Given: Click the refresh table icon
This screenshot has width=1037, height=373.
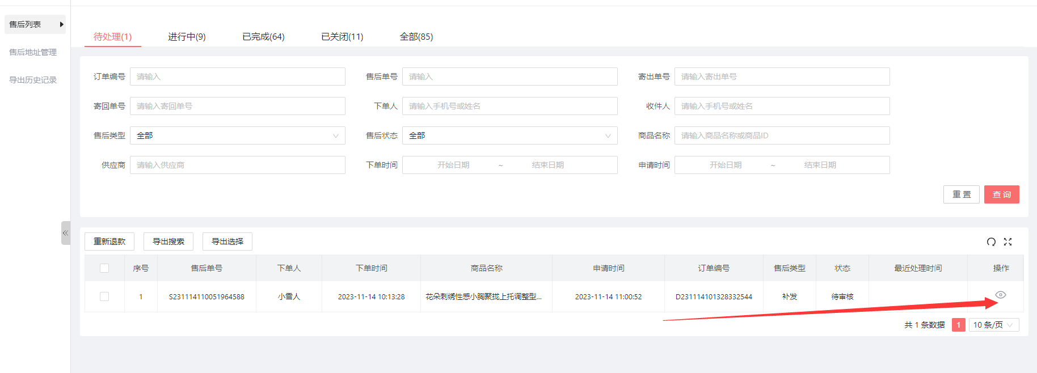Looking at the screenshot, I should 991,242.
